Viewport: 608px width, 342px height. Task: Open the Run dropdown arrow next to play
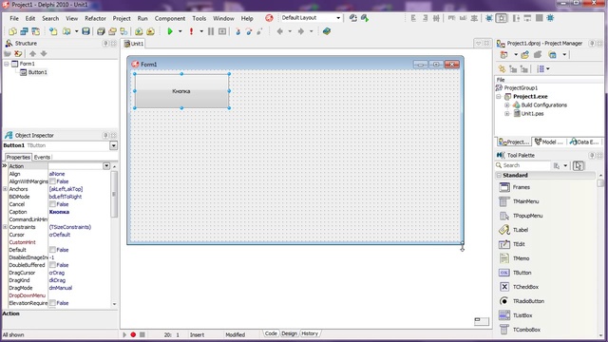tap(180, 31)
